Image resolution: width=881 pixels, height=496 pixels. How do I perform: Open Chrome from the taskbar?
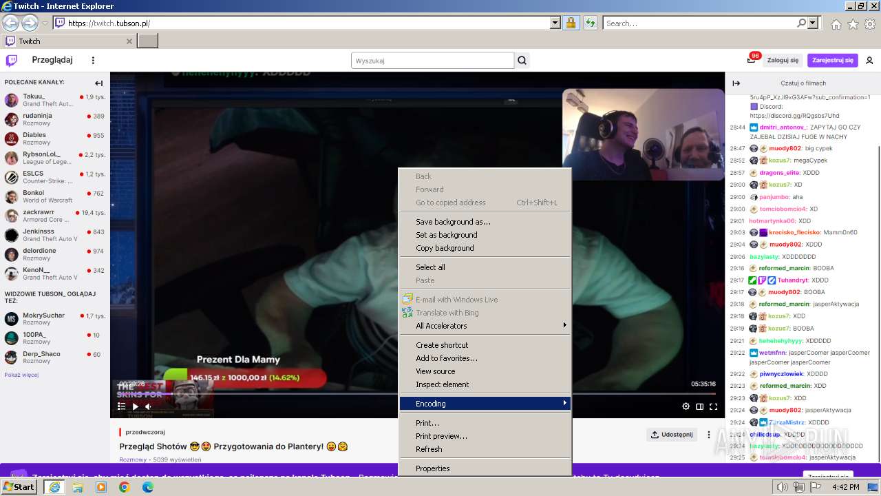(x=124, y=487)
